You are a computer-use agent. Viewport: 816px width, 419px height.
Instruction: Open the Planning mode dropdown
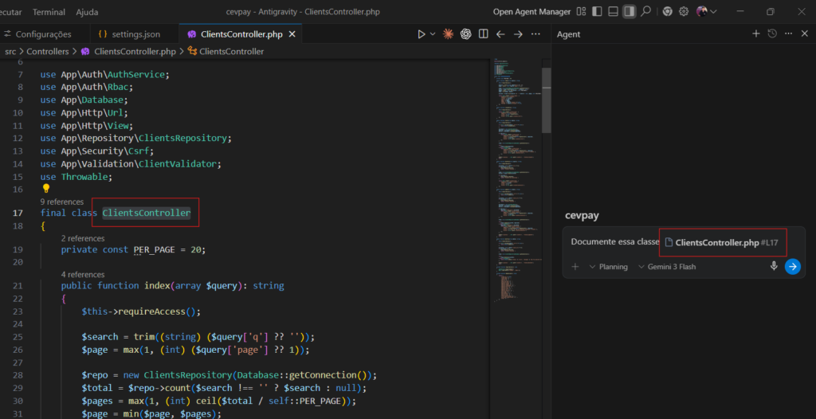[x=608, y=267]
